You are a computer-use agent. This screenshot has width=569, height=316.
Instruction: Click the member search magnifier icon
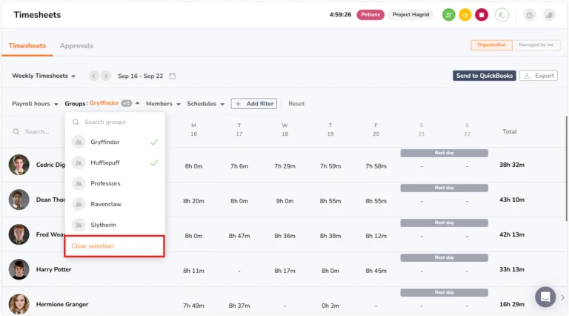[x=16, y=131]
